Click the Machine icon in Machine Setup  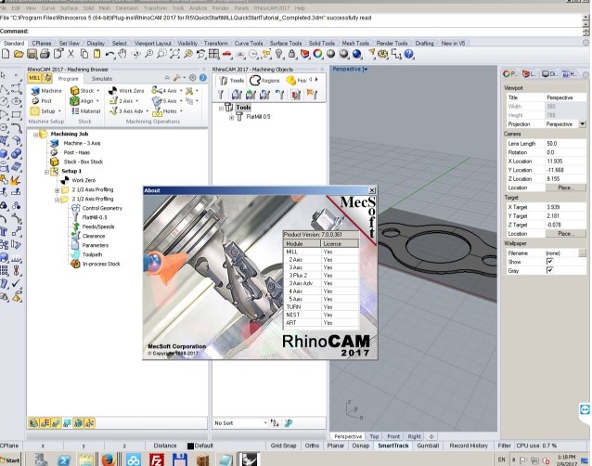click(33, 91)
